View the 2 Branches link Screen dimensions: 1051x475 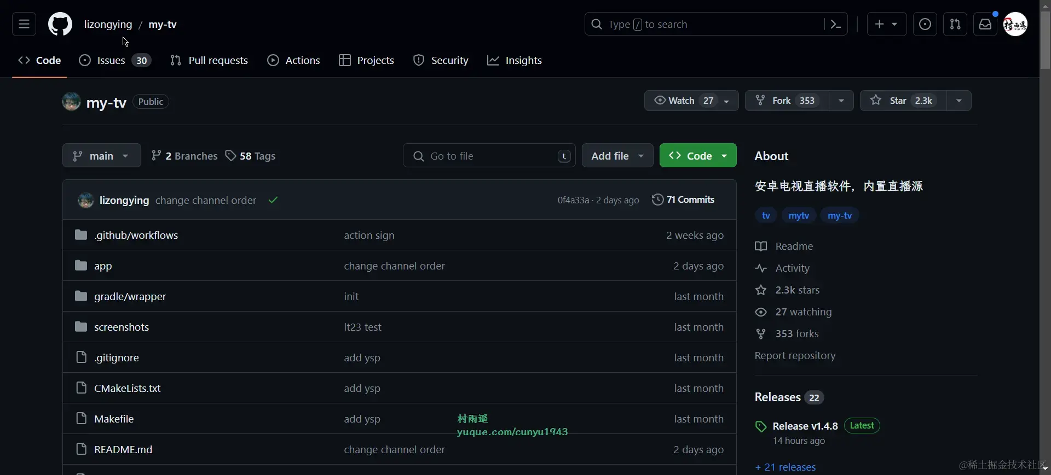[184, 156]
